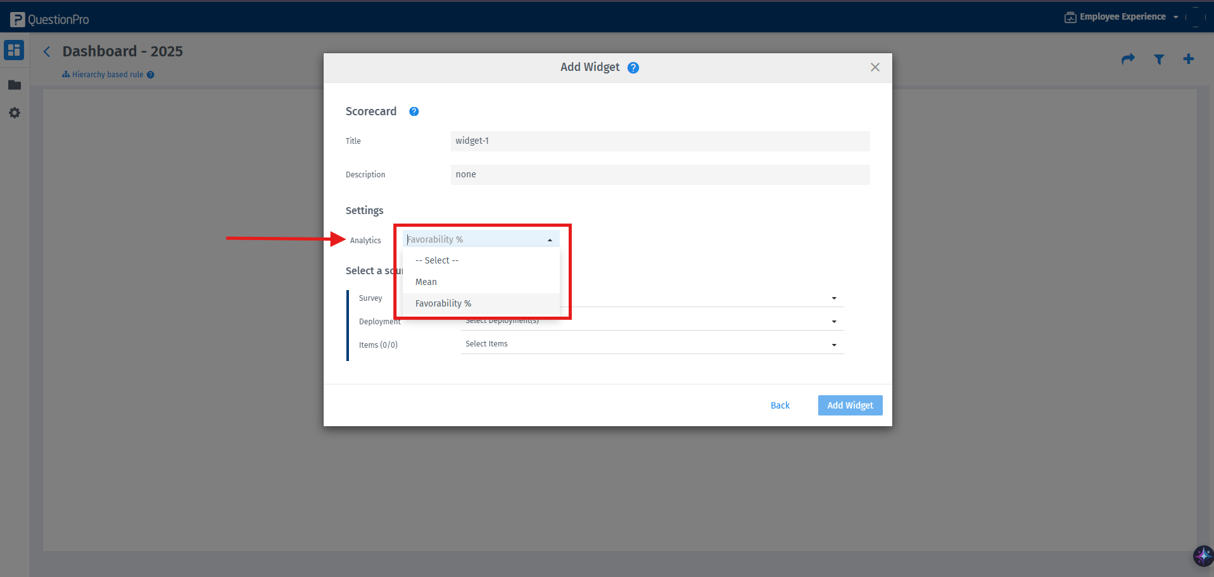
Task: Open the Dashboards grid icon in the sidebar
Action: coord(14,50)
